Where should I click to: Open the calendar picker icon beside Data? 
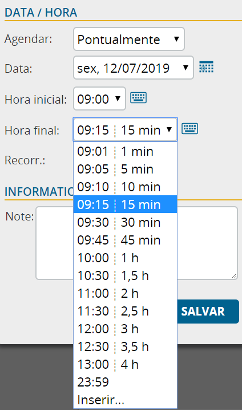(206, 67)
